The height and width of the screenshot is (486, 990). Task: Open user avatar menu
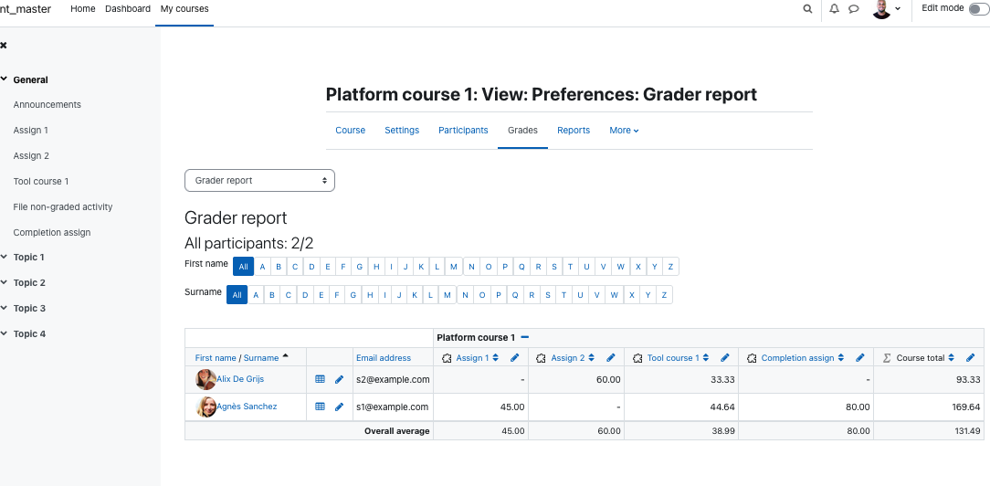[x=887, y=9]
